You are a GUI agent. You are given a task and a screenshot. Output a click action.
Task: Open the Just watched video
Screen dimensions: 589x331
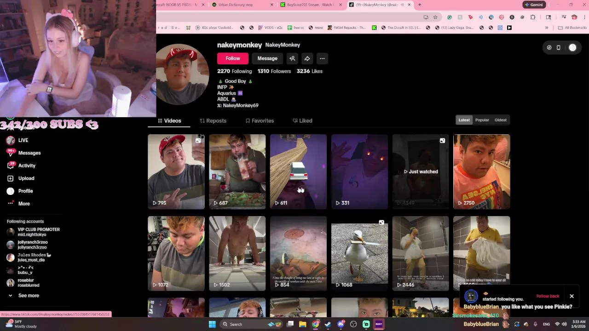tap(421, 171)
